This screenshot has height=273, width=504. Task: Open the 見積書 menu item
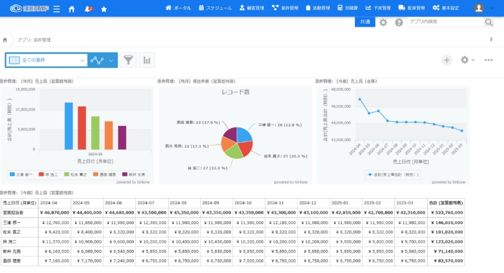pyautogui.click(x=347, y=8)
